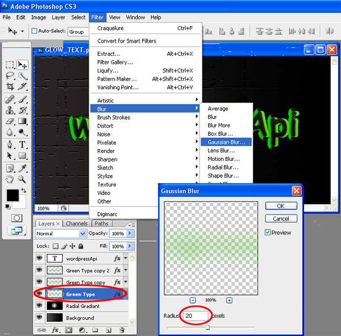Viewport: 341px width, 336px height.
Task: Delete layer with trash icon
Action: tap(122, 330)
